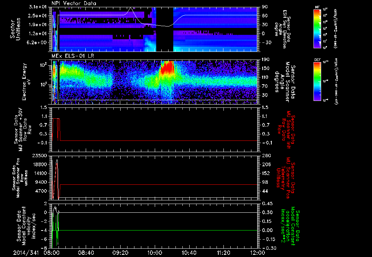This screenshot has width=372, height=257.
Task: Click the 23500 scanner position tick label
Action: [40, 156]
